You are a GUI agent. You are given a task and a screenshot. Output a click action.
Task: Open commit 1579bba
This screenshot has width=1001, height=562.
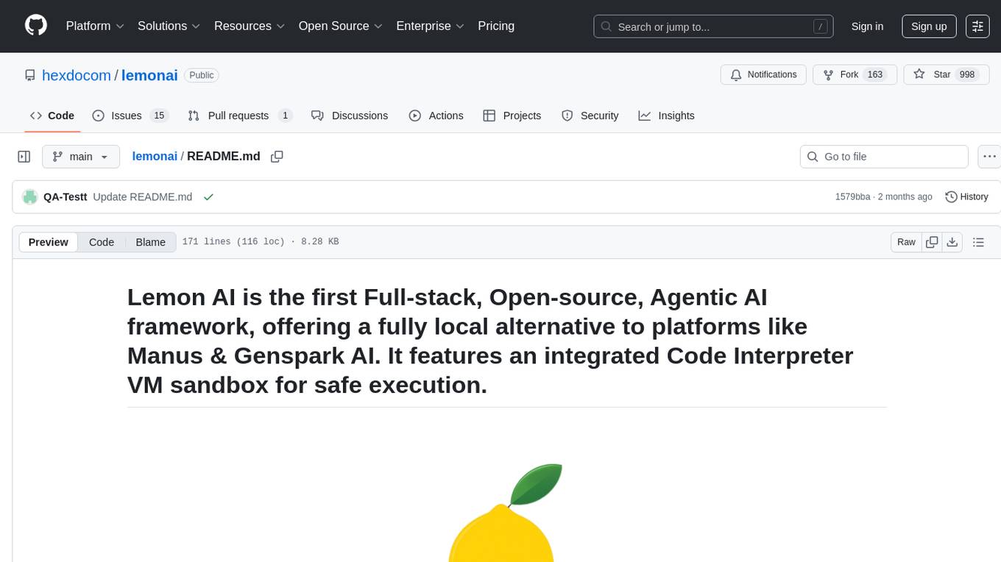point(852,196)
